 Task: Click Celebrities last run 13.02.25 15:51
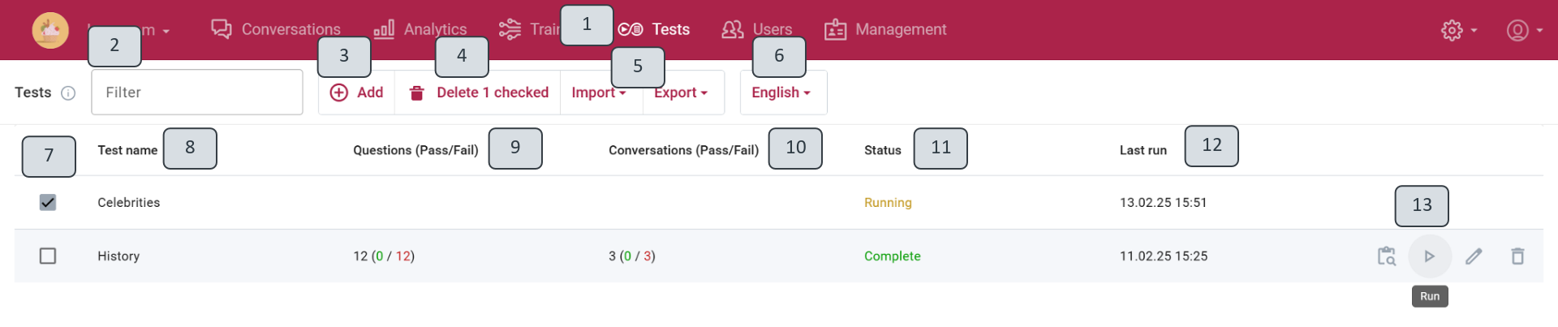[x=1164, y=202]
